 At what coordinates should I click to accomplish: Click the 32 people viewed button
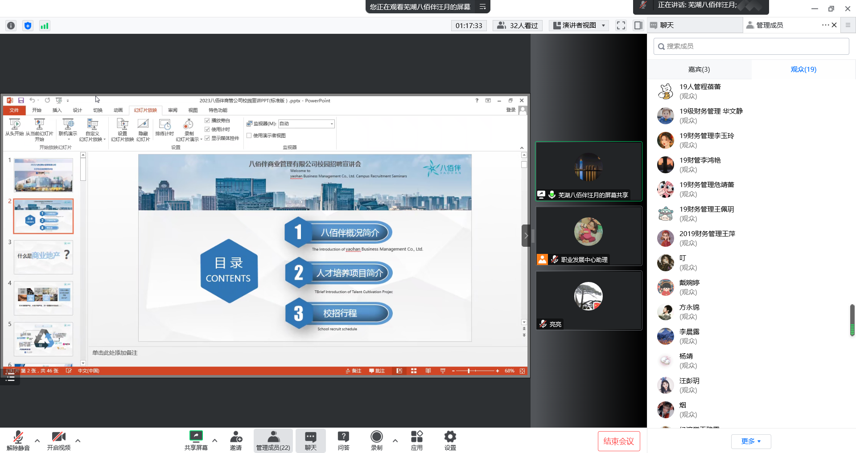pyautogui.click(x=517, y=25)
